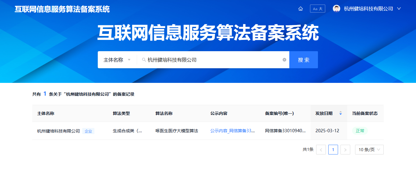Click the user avatar icon
The image size is (416, 188).
click(x=336, y=9)
